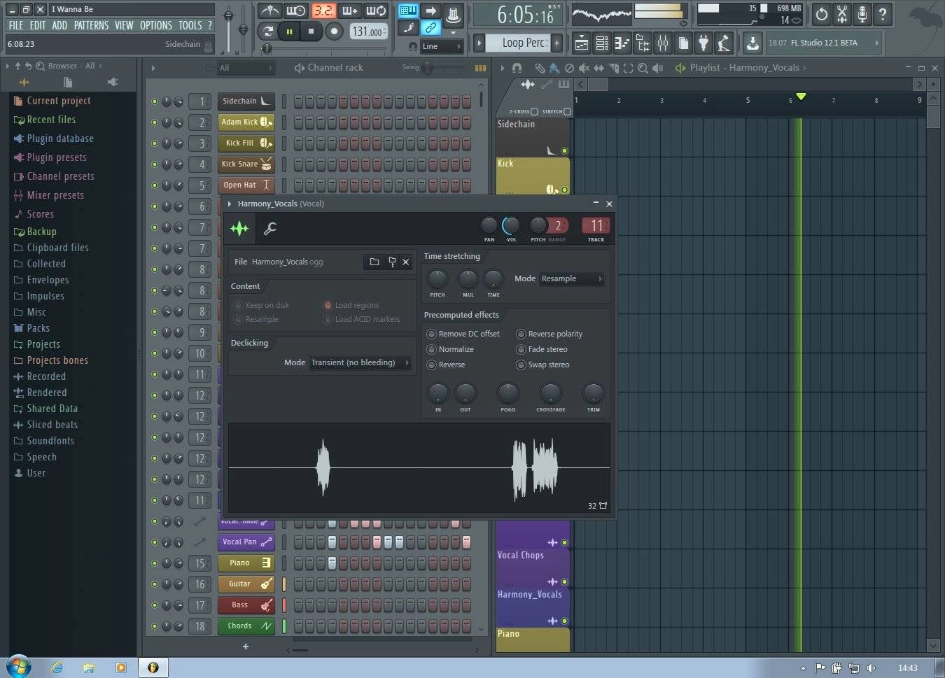This screenshot has width=945, height=678.
Task: Toggle the recording countdown 3.2 button
Action: (x=323, y=10)
